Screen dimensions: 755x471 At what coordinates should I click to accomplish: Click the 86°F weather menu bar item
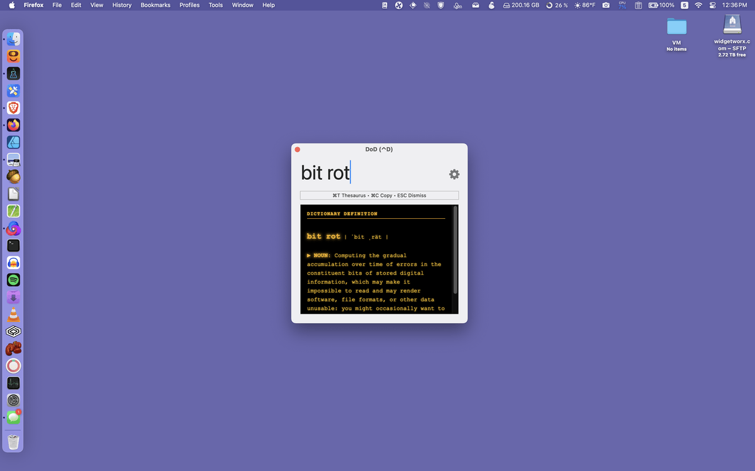[585, 5]
